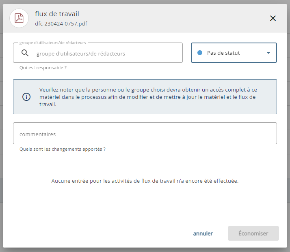
Task: Click the 'Qui est responsable ?' helper text
Action: pyautogui.click(x=43, y=68)
